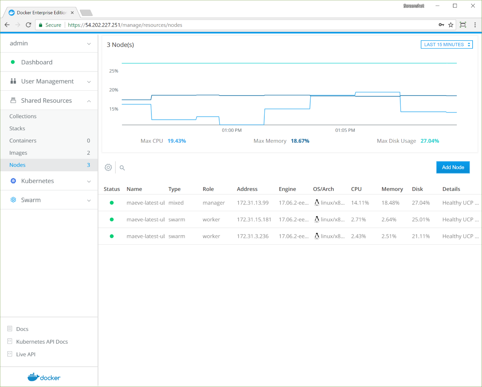The image size is (482, 387).
Task: Click the search magnifier icon above the table
Action: point(122,168)
